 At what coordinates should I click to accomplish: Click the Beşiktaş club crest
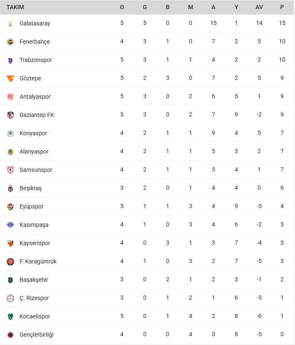[x=10, y=189]
